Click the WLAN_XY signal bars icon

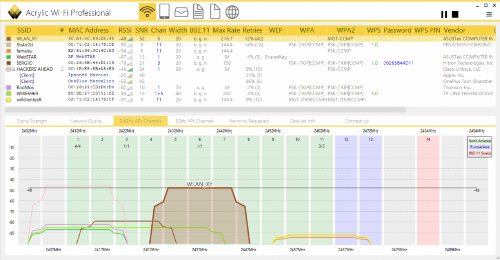pos(130,39)
